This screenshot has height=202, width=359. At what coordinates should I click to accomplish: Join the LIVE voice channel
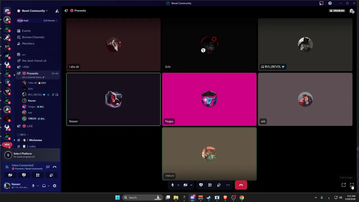click(37, 126)
